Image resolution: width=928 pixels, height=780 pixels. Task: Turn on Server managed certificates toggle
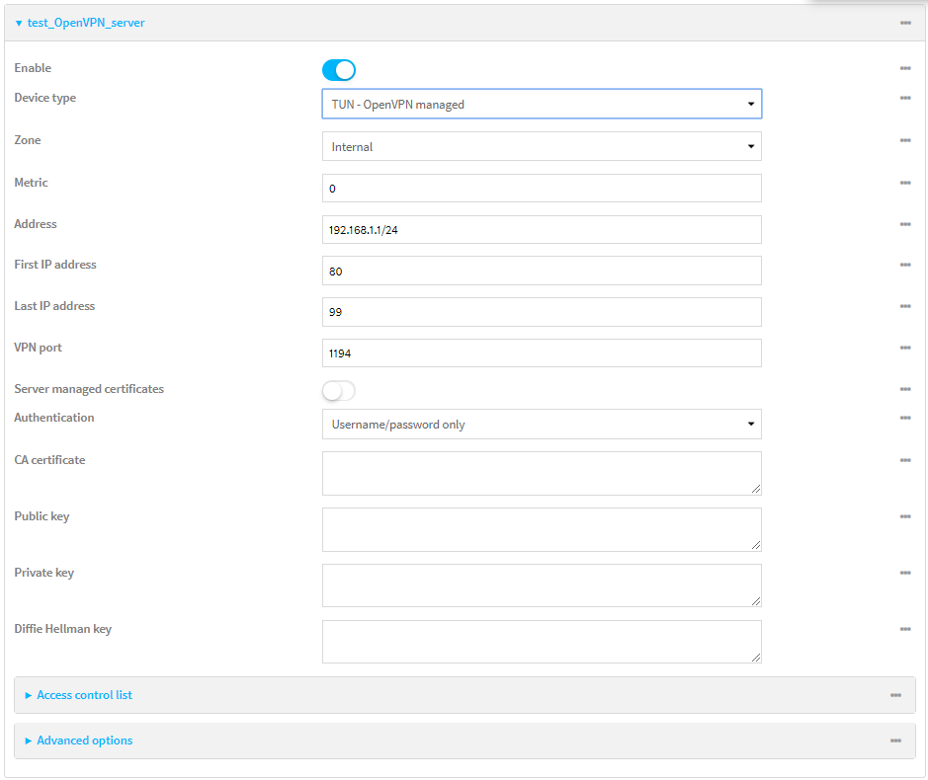click(x=338, y=391)
